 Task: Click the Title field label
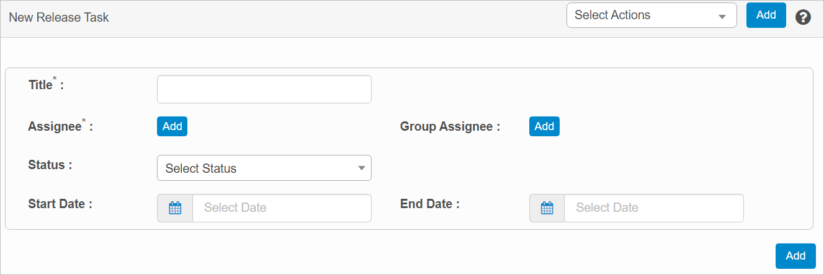(x=41, y=85)
